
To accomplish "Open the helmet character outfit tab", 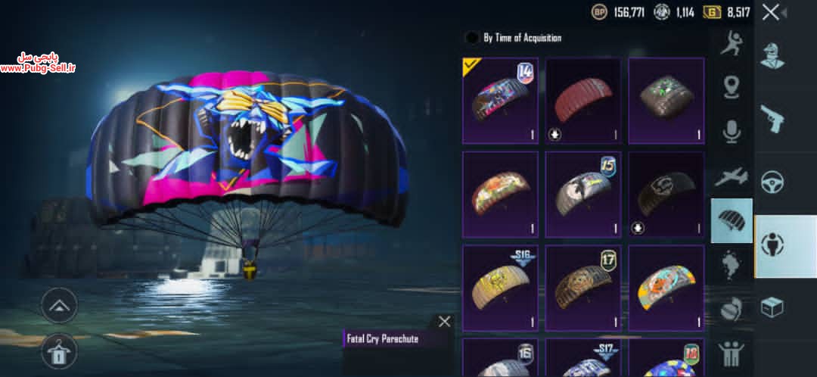I will coord(772,55).
